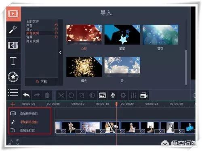The image size is (202, 151).
Task: Click the picture wizard icon
Action: (103, 95)
